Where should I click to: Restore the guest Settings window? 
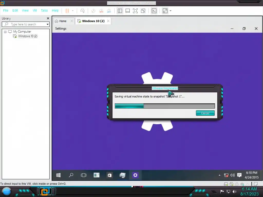tap(244, 29)
